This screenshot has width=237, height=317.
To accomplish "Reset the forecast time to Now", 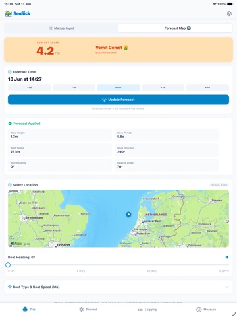I will (x=118, y=87).
